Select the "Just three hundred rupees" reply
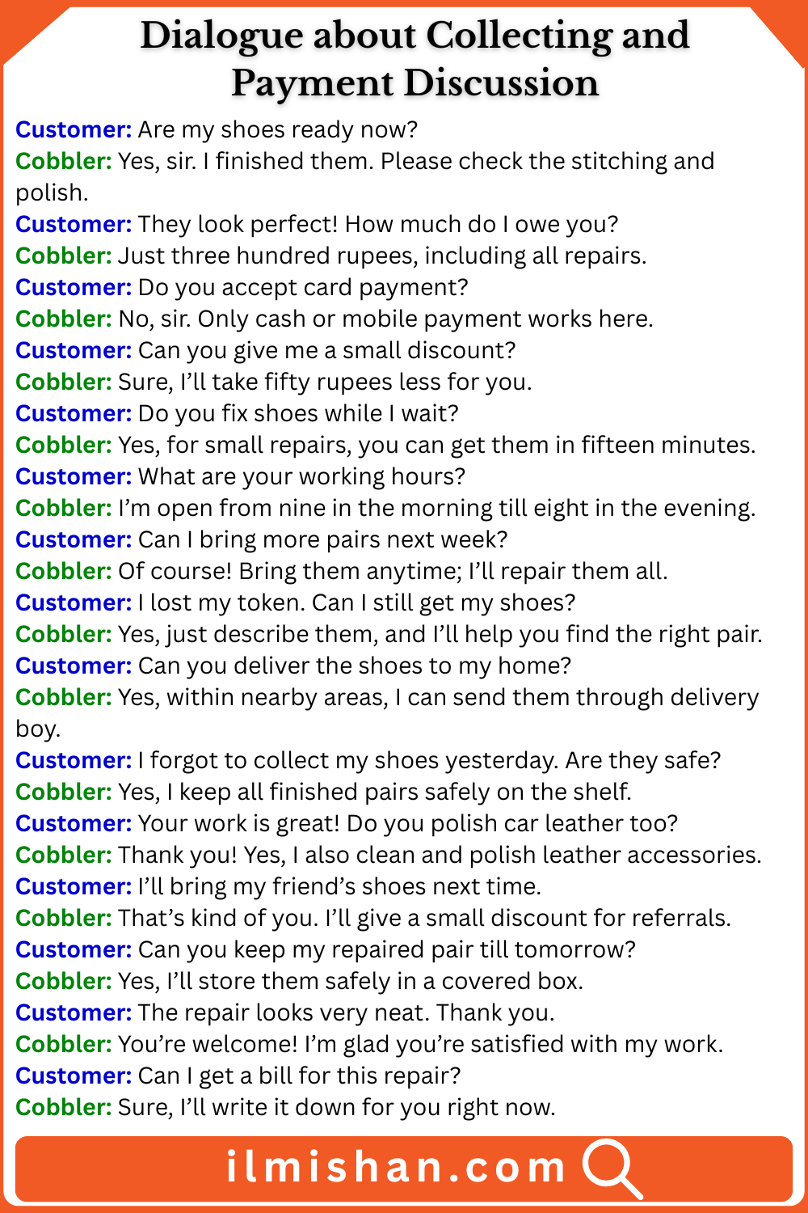Image resolution: width=808 pixels, height=1213 pixels. coord(381,256)
